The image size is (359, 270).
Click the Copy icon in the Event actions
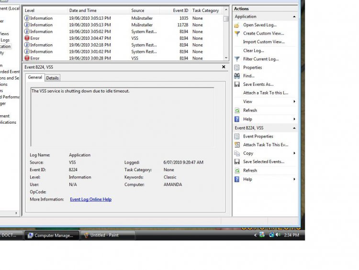tap(237, 153)
